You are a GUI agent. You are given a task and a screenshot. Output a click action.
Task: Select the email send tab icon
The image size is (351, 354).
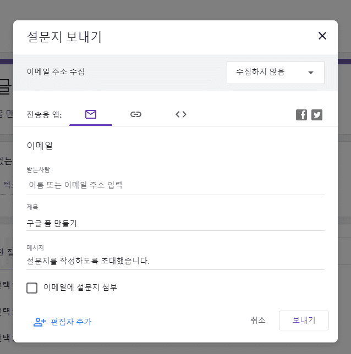(91, 114)
